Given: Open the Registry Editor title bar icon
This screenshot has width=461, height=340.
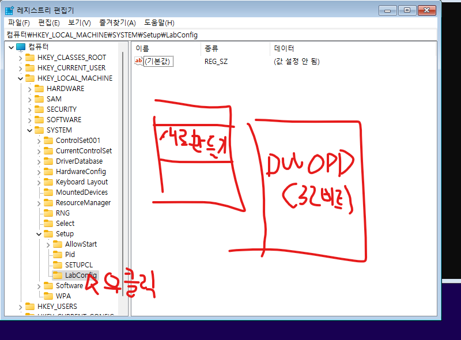Looking at the screenshot, I should pyautogui.click(x=9, y=10).
